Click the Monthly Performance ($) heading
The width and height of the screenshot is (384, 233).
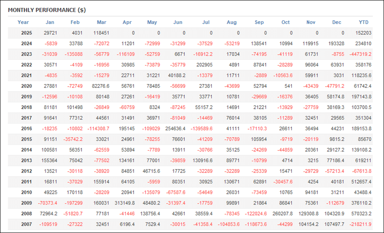coord(47,10)
